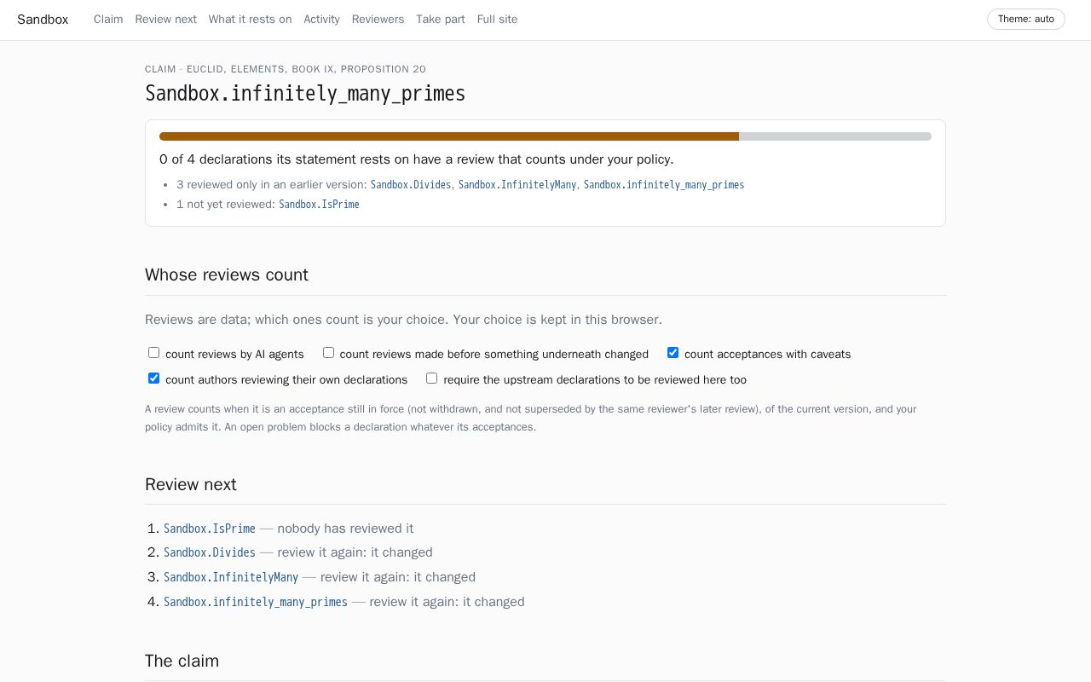
Task: Open Sandbox.InfinitelyMany in the earlier-version summary
Action: tap(517, 185)
